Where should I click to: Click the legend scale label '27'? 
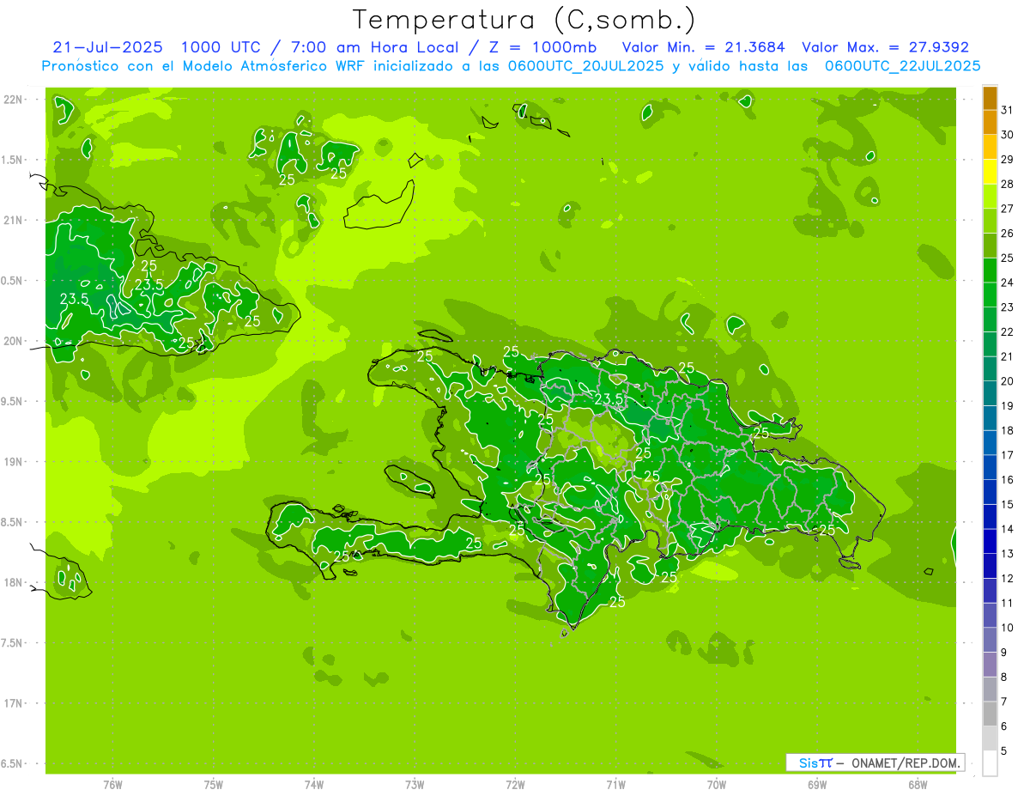pos(1007,209)
